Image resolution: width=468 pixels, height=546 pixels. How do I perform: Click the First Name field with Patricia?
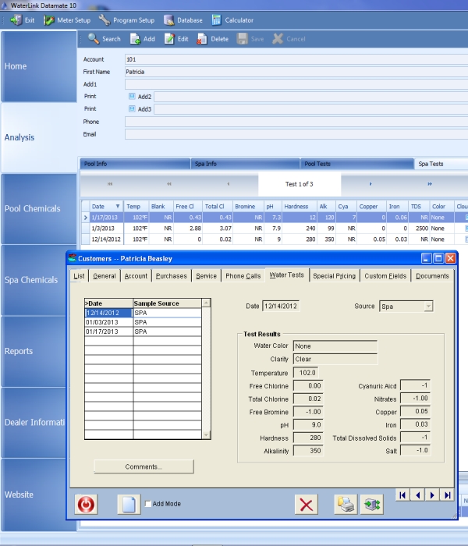tap(296, 72)
